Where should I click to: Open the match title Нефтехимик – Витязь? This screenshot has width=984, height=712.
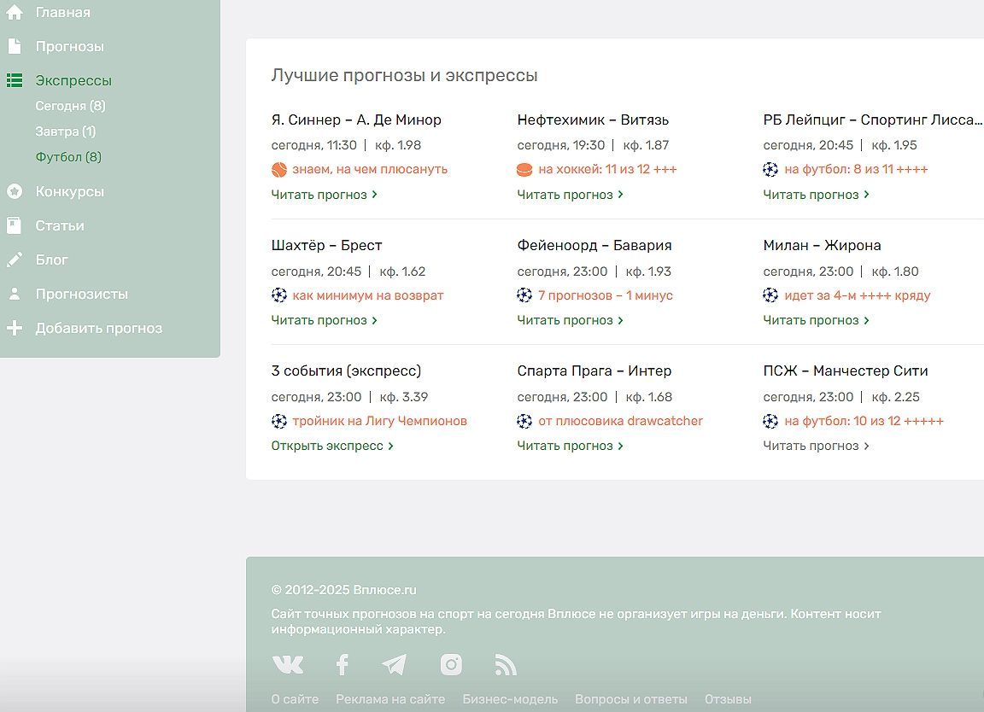coord(593,120)
